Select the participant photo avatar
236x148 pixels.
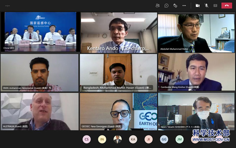(117, 139)
